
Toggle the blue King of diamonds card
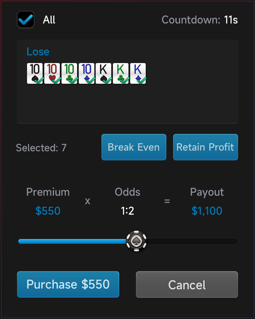(x=138, y=74)
